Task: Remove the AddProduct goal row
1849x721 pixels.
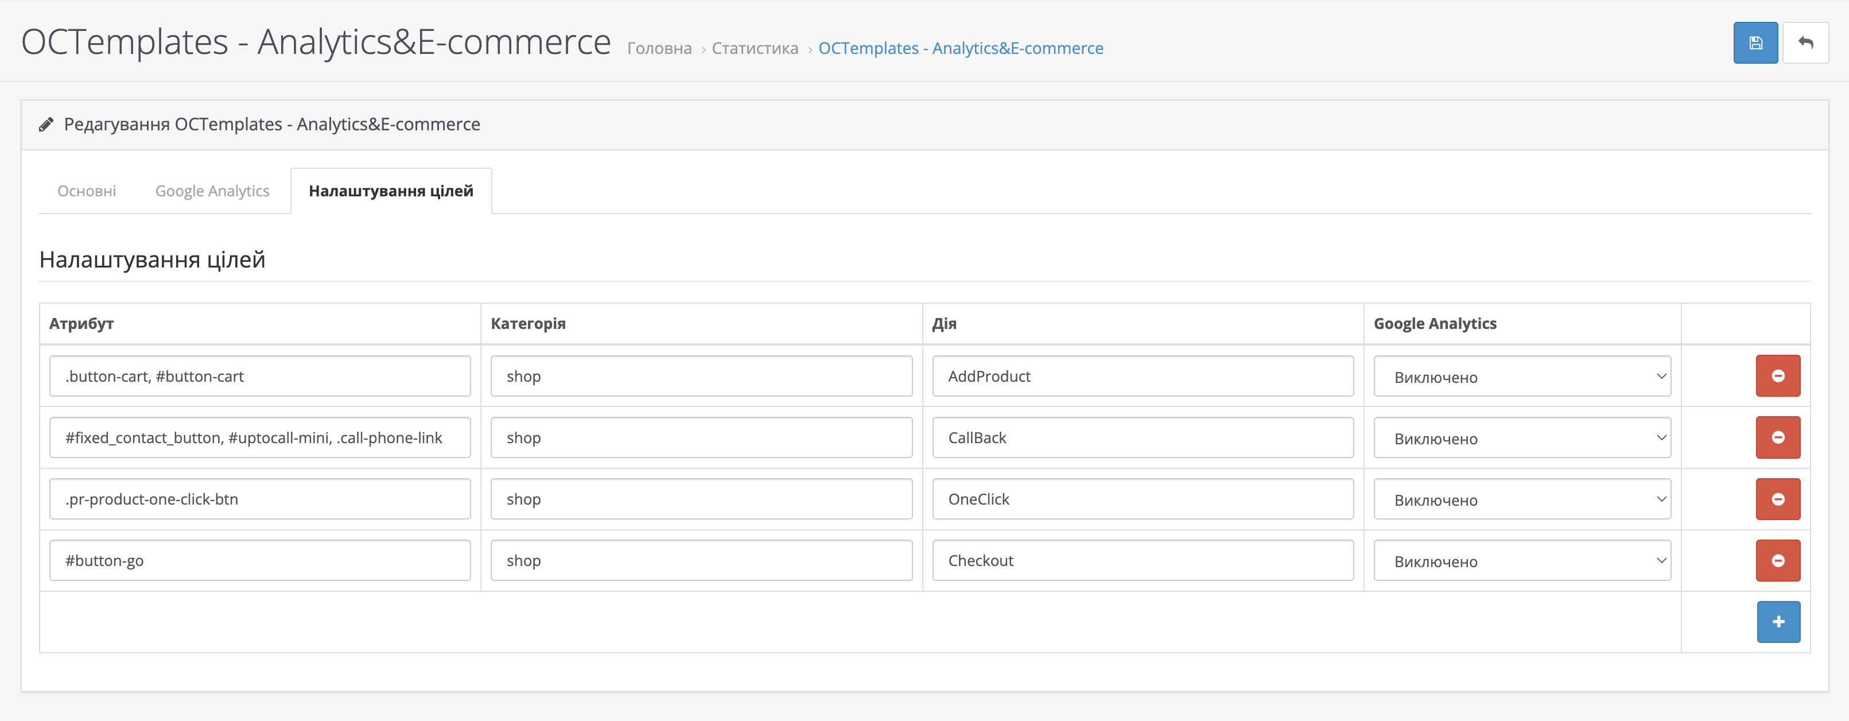Action: click(x=1777, y=375)
